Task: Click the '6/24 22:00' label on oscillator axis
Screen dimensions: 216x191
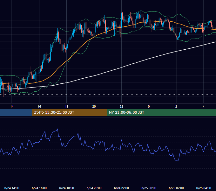Action: 121,188
